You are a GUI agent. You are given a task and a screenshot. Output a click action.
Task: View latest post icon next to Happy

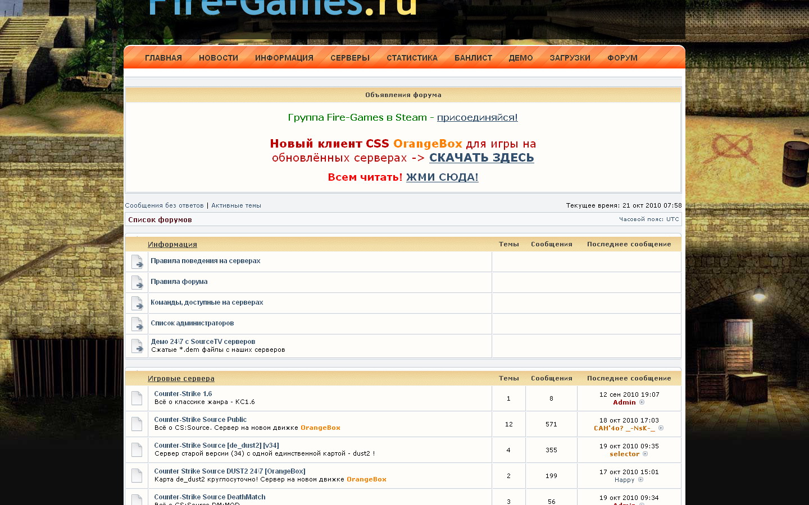(640, 480)
